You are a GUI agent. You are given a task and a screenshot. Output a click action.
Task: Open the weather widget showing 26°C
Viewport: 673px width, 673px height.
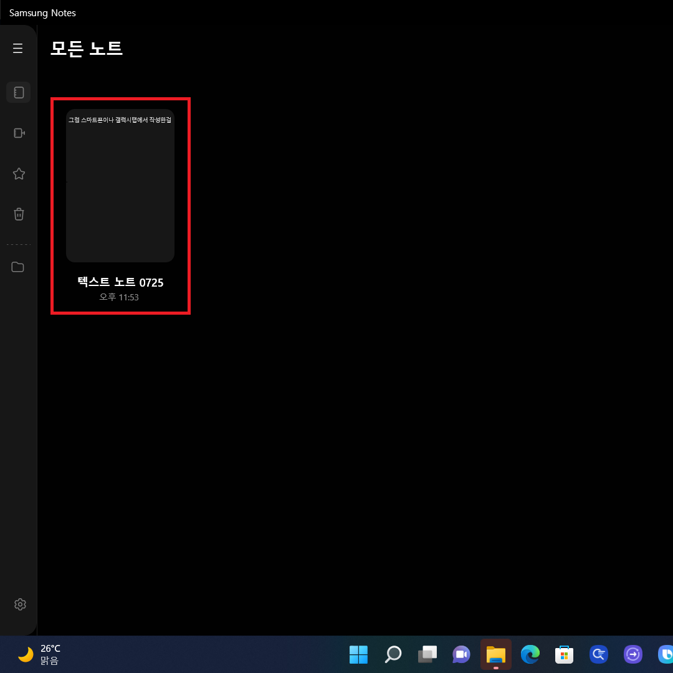[x=39, y=654]
